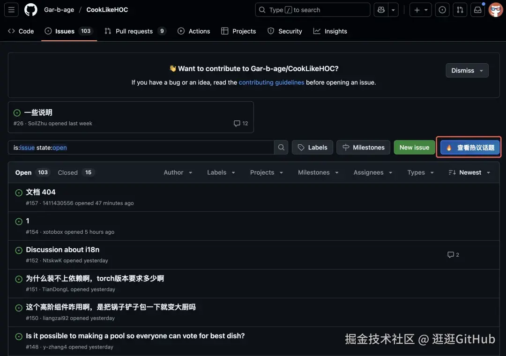Open the Actions tab
Viewport: 506px width, 356px height.
coord(193,31)
